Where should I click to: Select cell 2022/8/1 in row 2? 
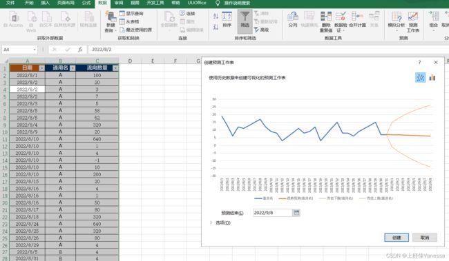27,75
